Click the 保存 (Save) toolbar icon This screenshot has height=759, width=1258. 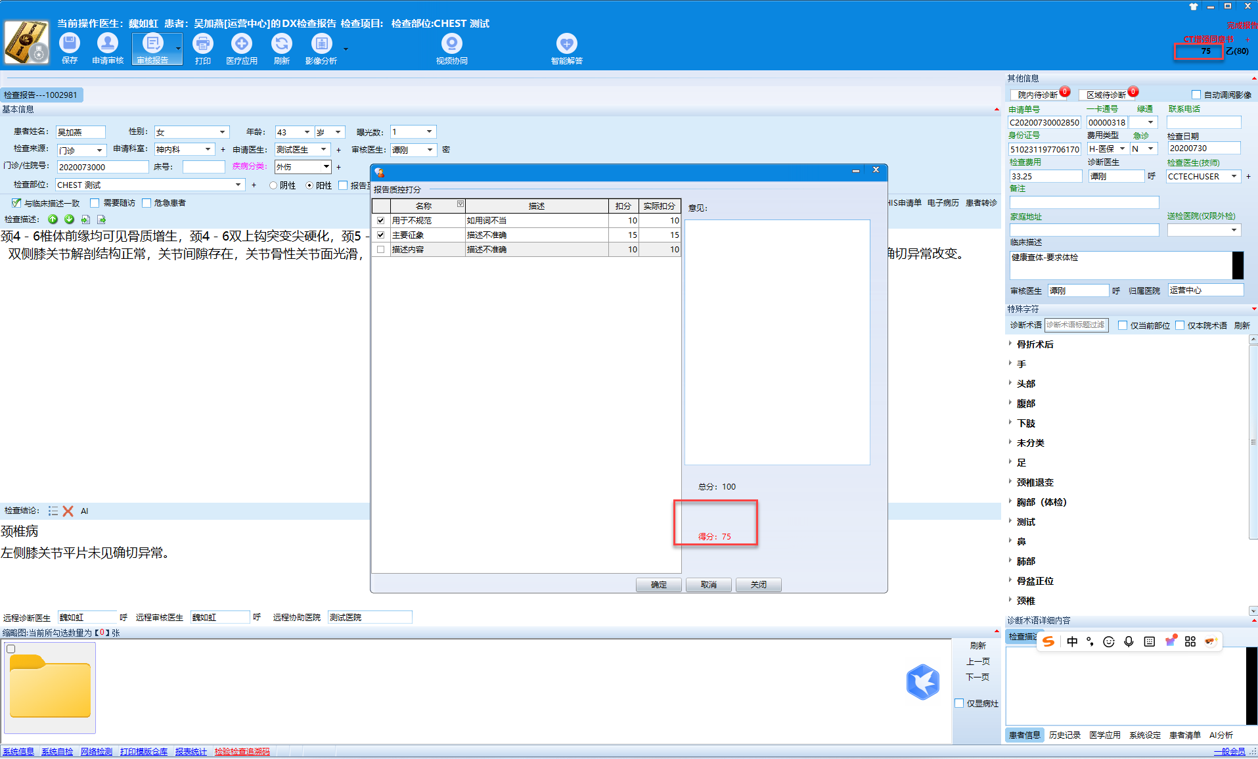click(70, 45)
